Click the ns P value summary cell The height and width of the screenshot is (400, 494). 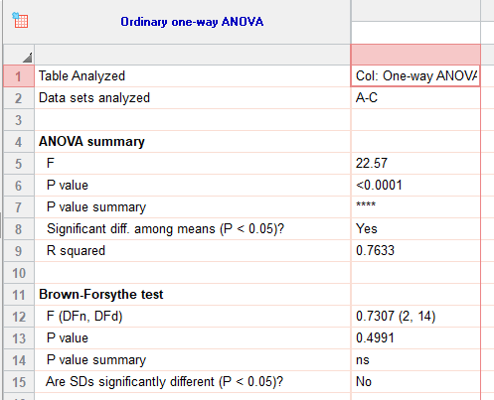[415, 360]
